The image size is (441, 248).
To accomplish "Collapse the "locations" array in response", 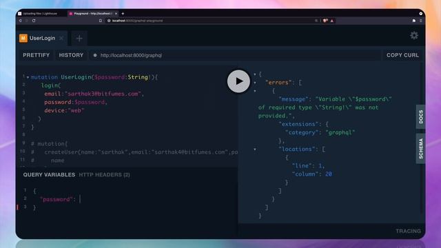I will (255, 149).
